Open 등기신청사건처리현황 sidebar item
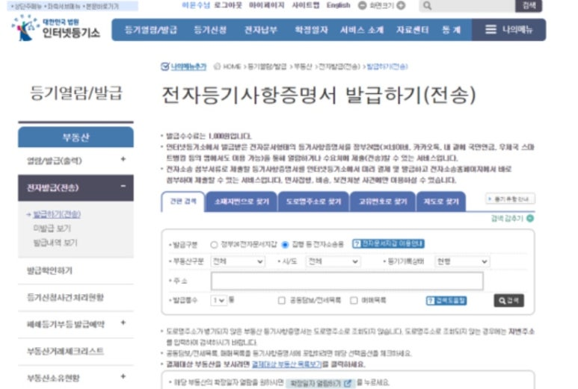 (x=65, y=297)
